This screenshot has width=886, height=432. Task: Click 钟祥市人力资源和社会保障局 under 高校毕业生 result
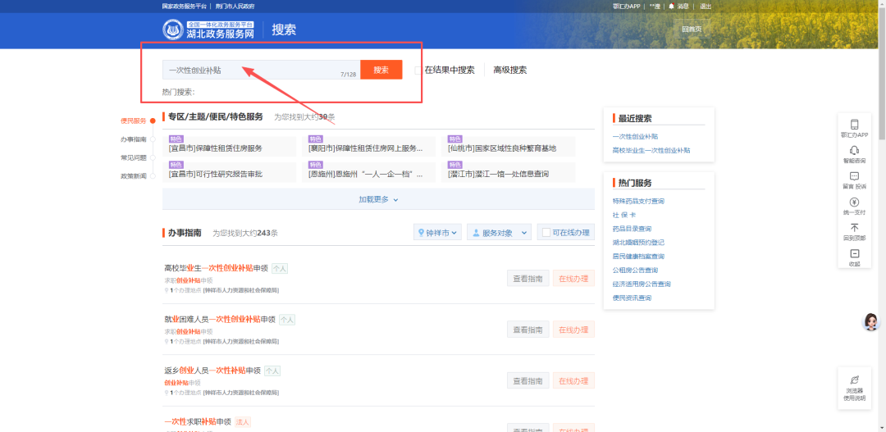tap(241, 290)
